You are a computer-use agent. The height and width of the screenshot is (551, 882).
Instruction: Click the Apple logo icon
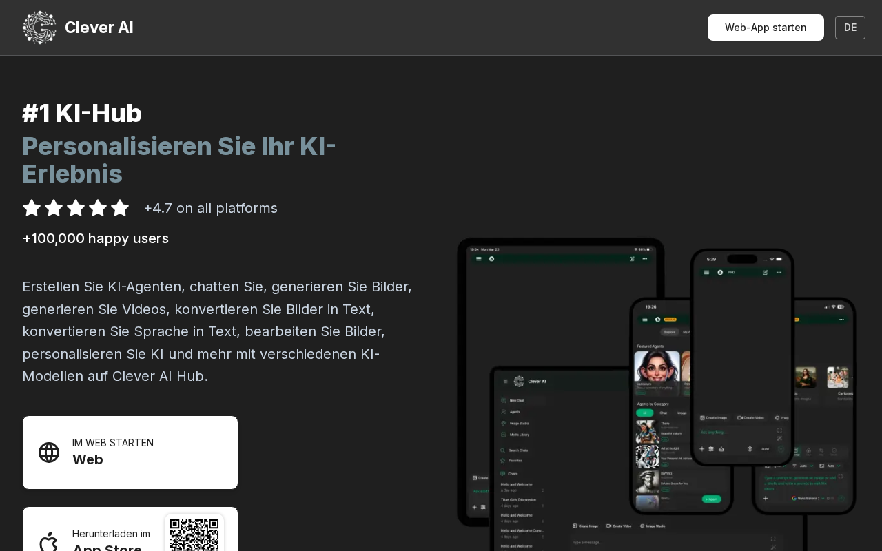tap(49, 543)
